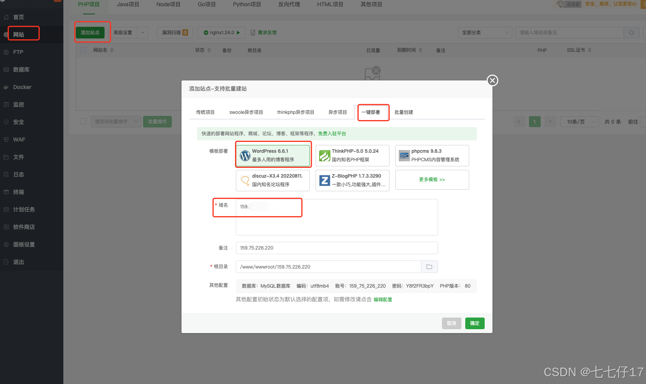Image resolution: width=646 pixels, height=384 pixels.
Task: Open the 首页 home icon in sidebar
Action: pos(6,17)
